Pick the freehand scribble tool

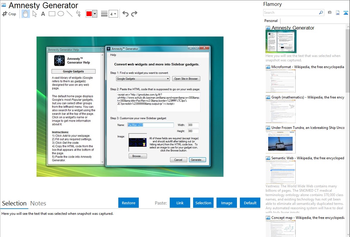pos(78,14)
